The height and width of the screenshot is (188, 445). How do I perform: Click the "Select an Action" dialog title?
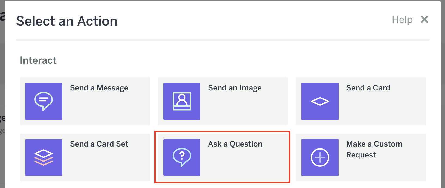pos(67,21)
